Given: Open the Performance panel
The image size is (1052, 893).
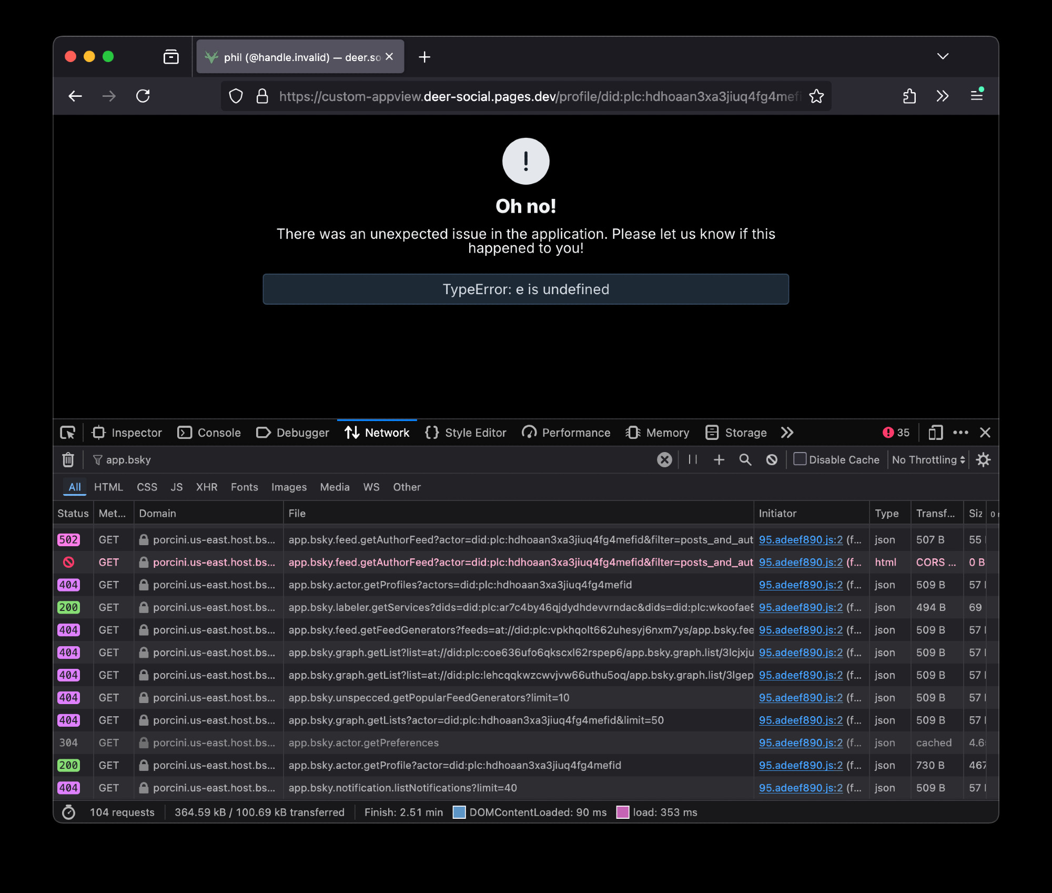Looking at the screenshot, I should click(566, 433).
